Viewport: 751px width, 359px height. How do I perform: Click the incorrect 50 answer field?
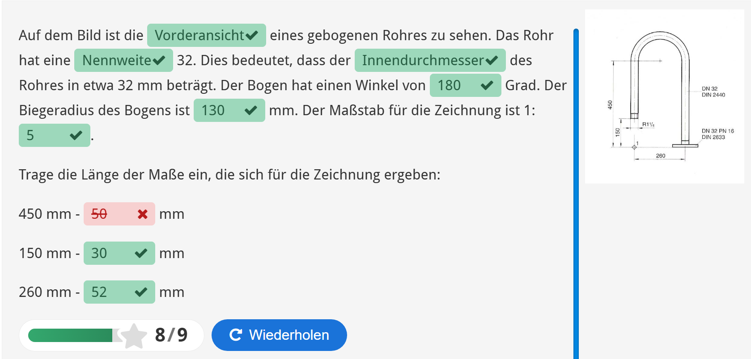[x=110, y=214]
